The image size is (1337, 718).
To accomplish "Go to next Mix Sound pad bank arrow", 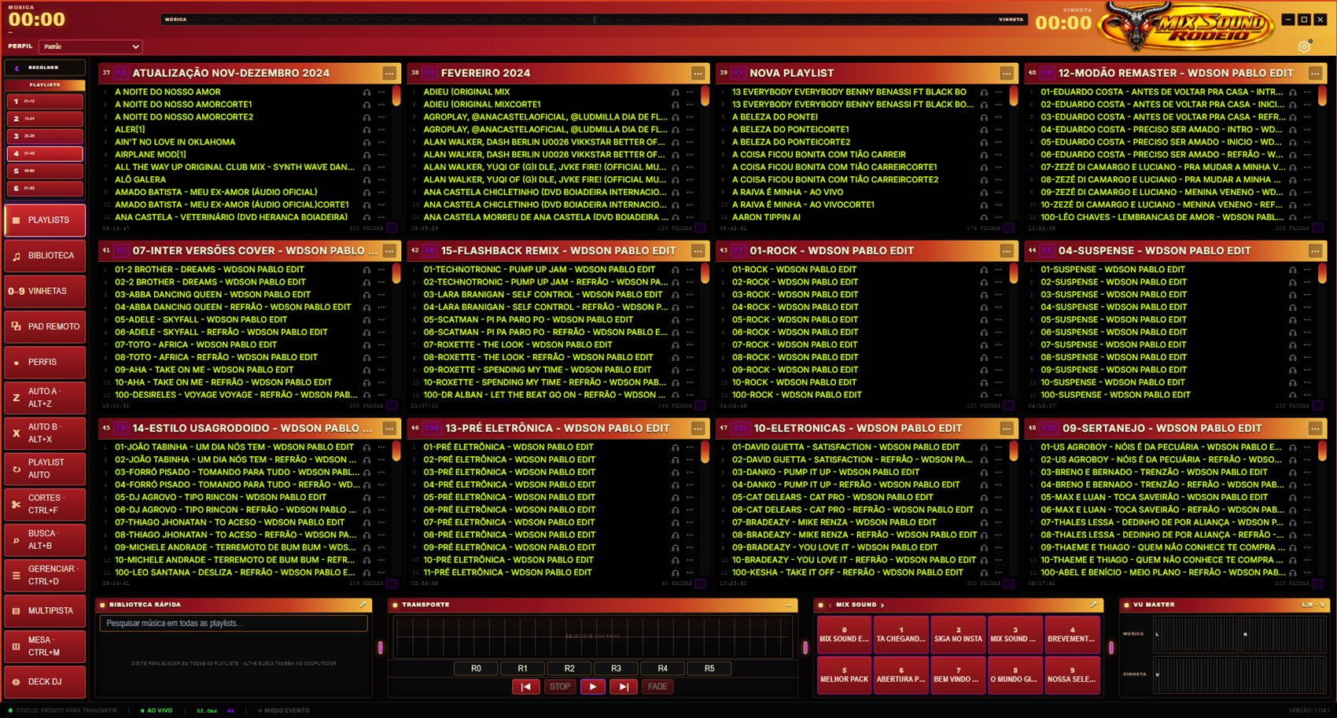I will click(x=882, y=605).
